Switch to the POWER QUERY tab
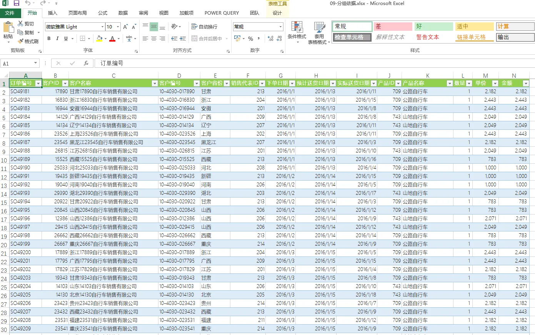535x335 pixels. tap(222, 13)
